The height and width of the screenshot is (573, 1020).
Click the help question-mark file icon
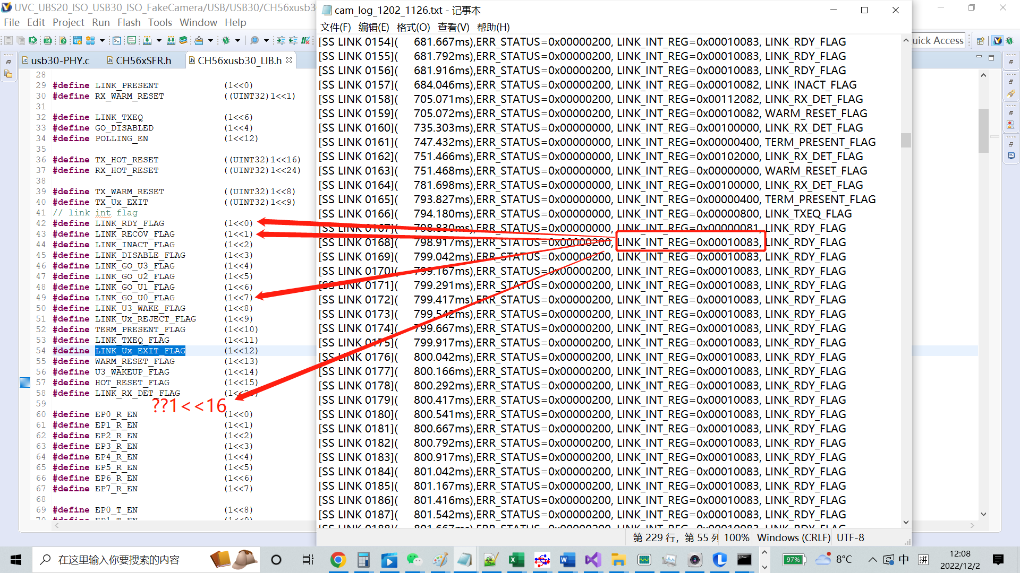(63, 40)
